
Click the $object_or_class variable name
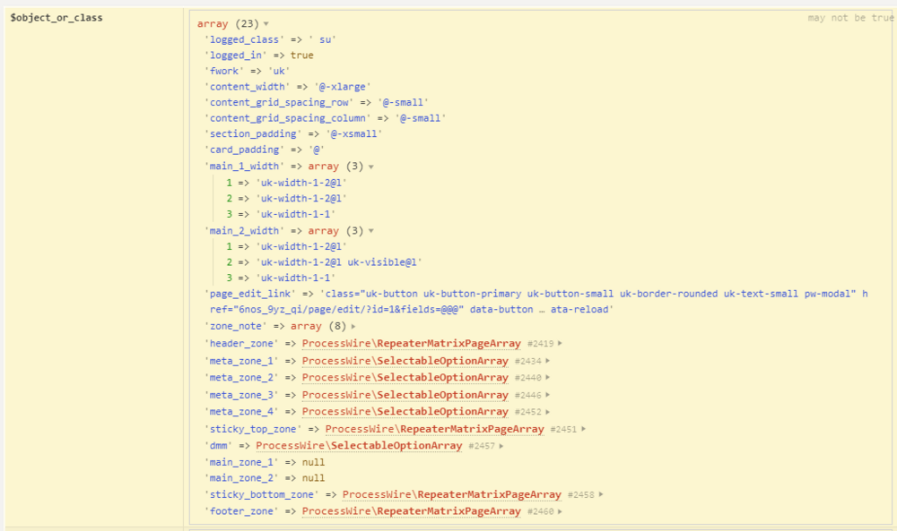click(x=56, y=17)
